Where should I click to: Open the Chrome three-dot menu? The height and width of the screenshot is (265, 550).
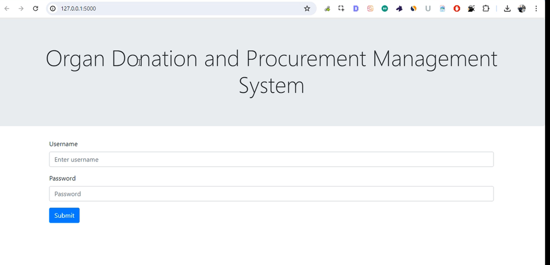point(536,9)
